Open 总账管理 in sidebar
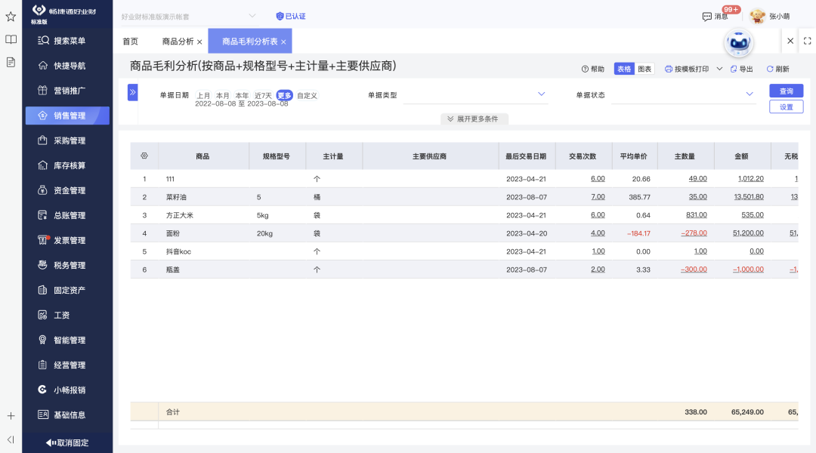816x453 pixels. (68, 215)
